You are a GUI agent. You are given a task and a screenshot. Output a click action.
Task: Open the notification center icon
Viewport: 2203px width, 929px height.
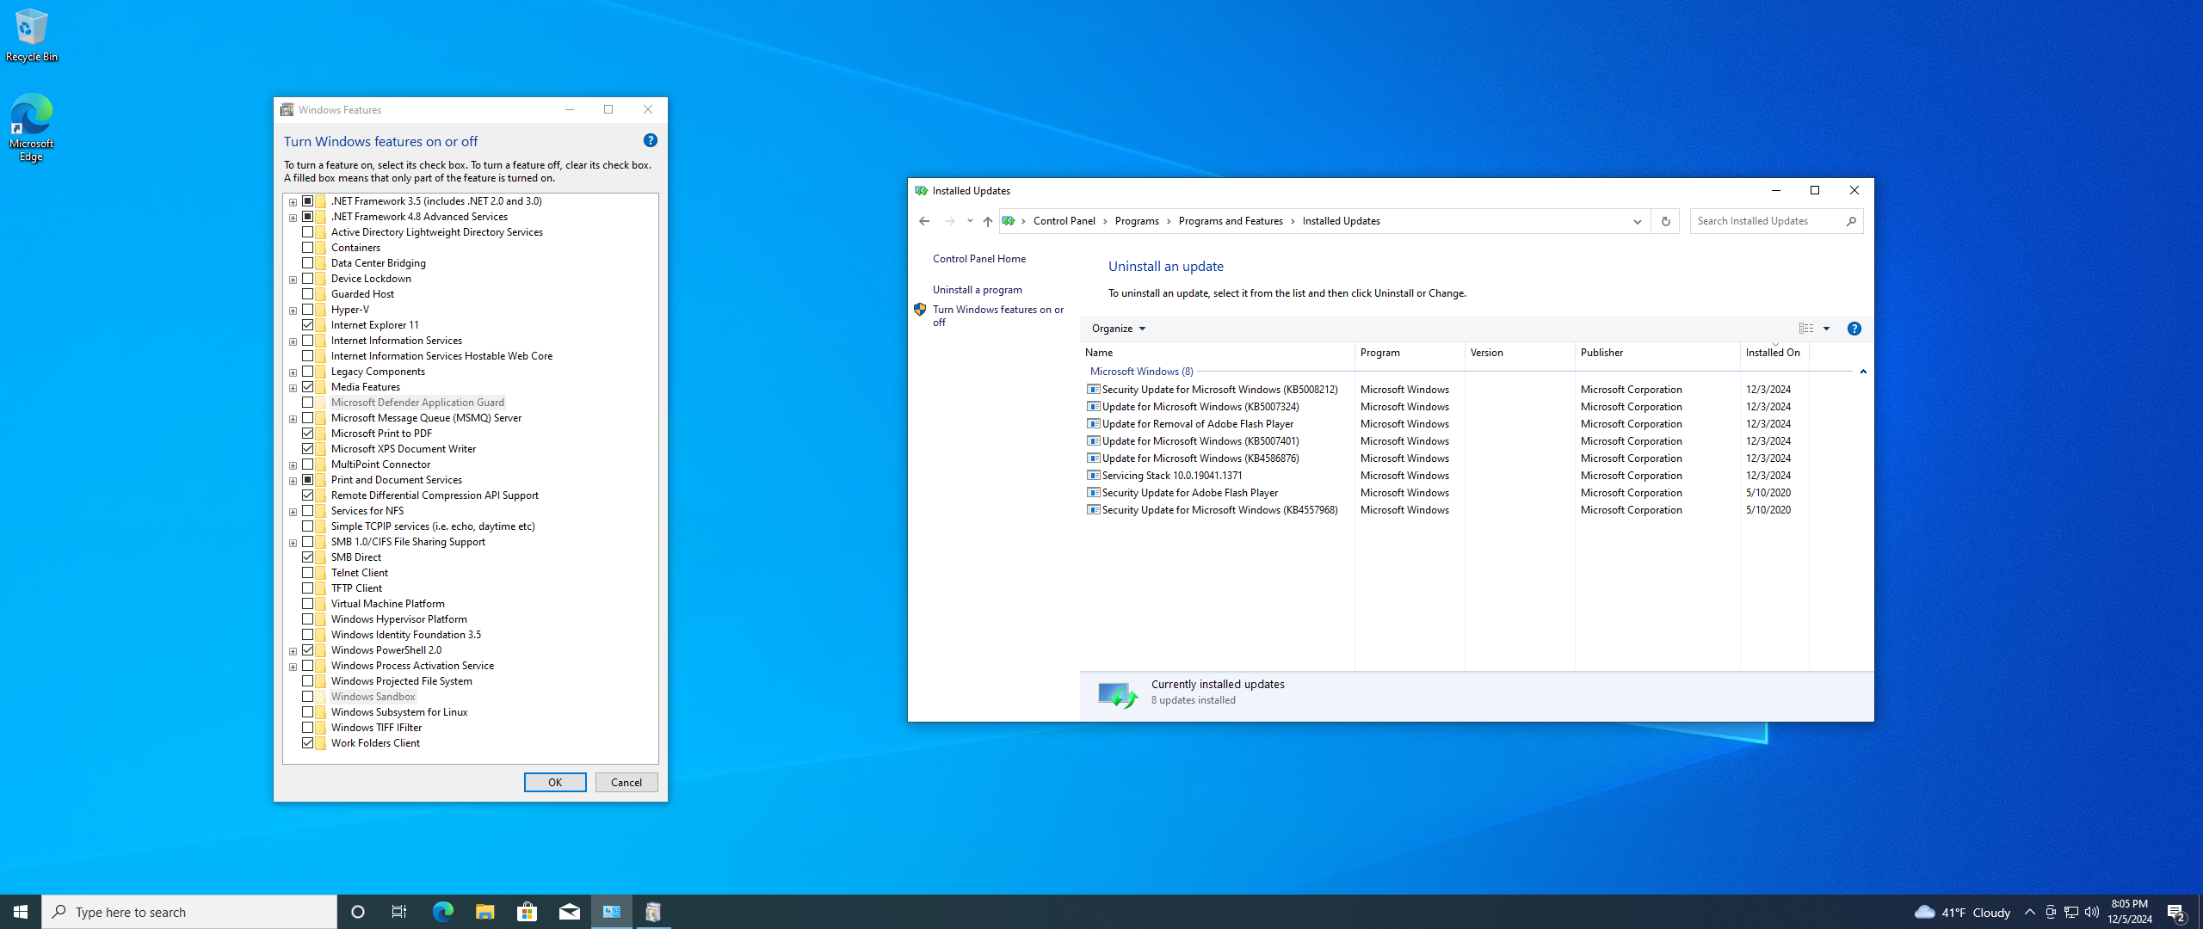2176,912
